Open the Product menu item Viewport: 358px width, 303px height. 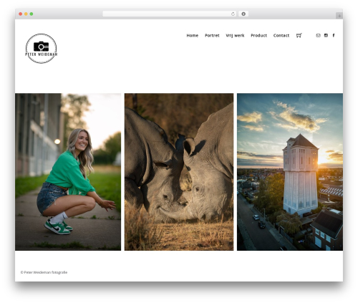coord(258,35)
